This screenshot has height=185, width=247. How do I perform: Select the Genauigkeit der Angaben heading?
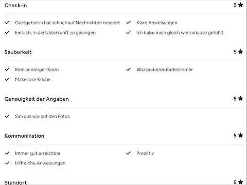click(x=37, y=99)
